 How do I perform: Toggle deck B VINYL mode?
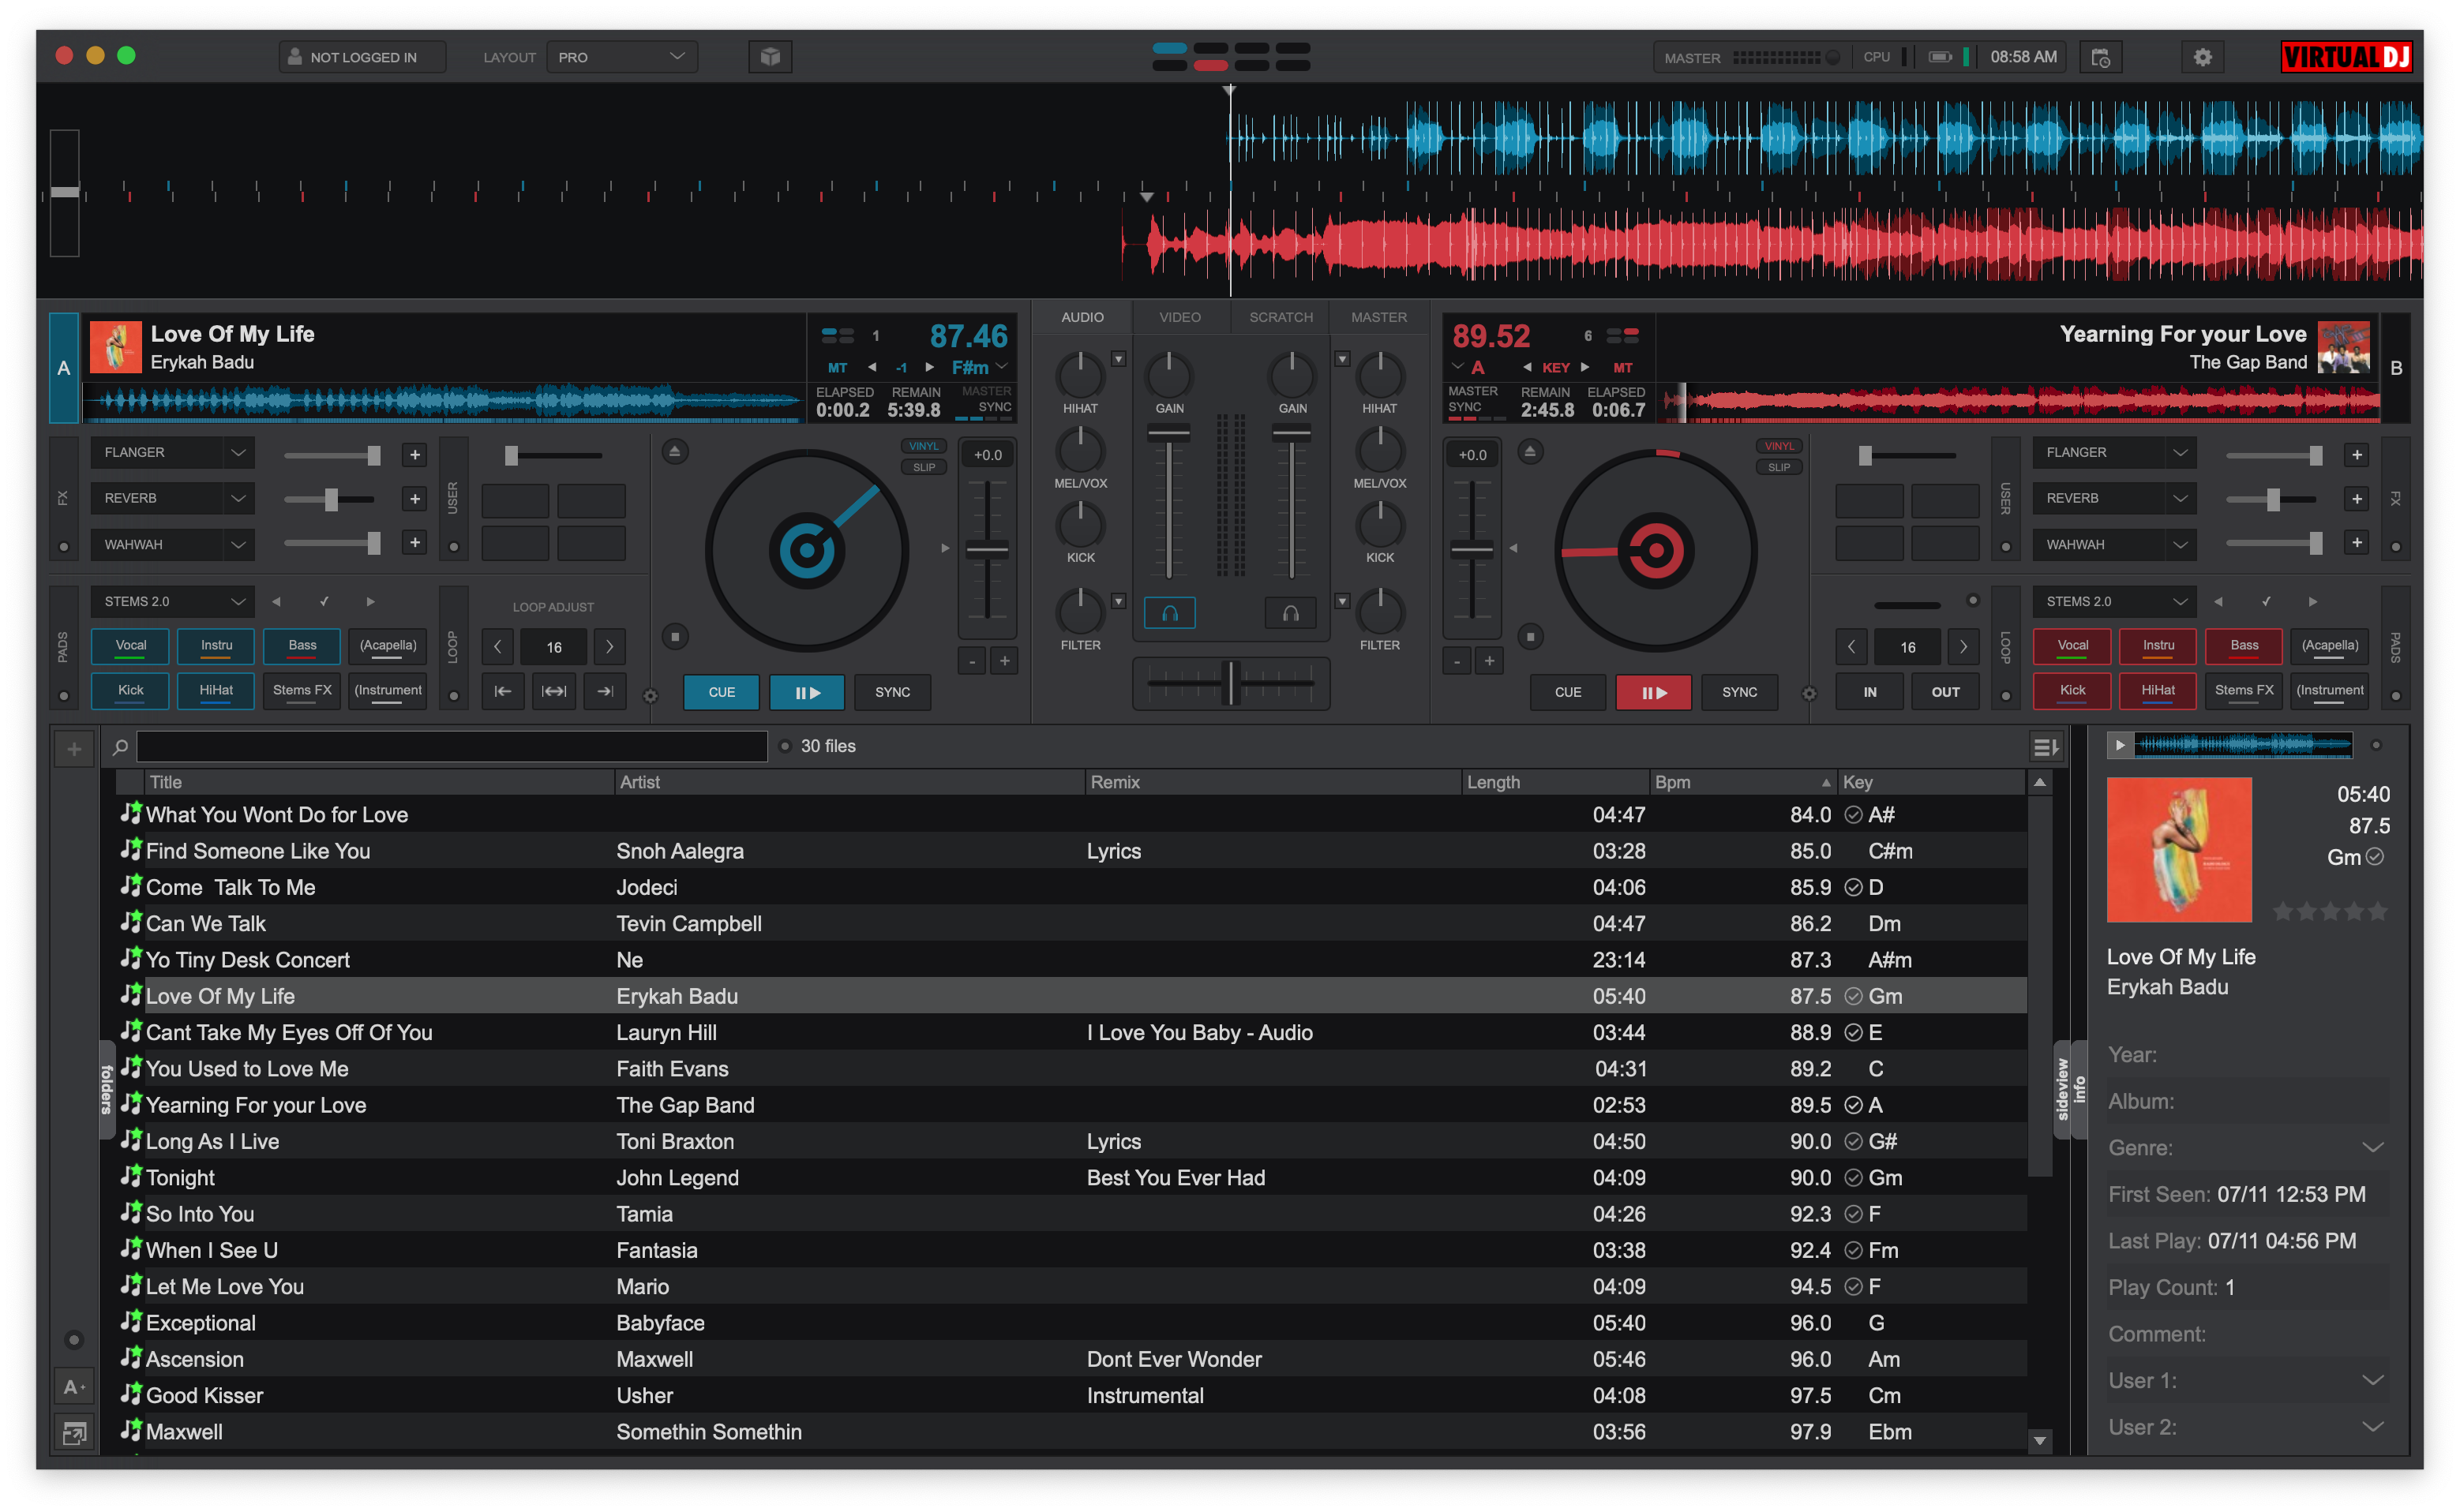tap(1779, 446)
